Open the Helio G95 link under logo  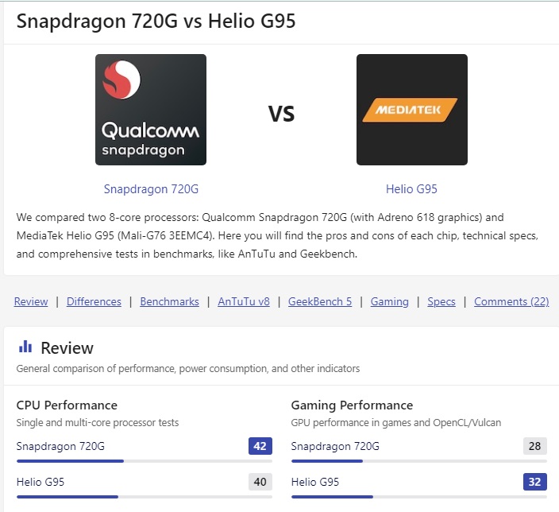click(x=411, y=189)
